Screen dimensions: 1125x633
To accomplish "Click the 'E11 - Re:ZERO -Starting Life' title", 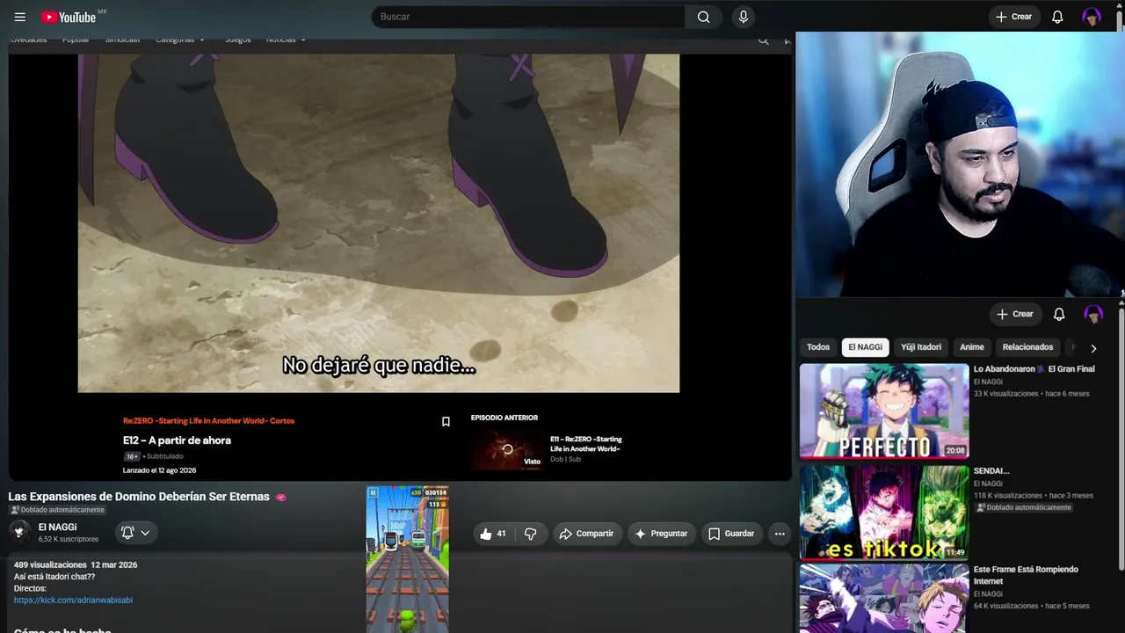I will (586, 444).
